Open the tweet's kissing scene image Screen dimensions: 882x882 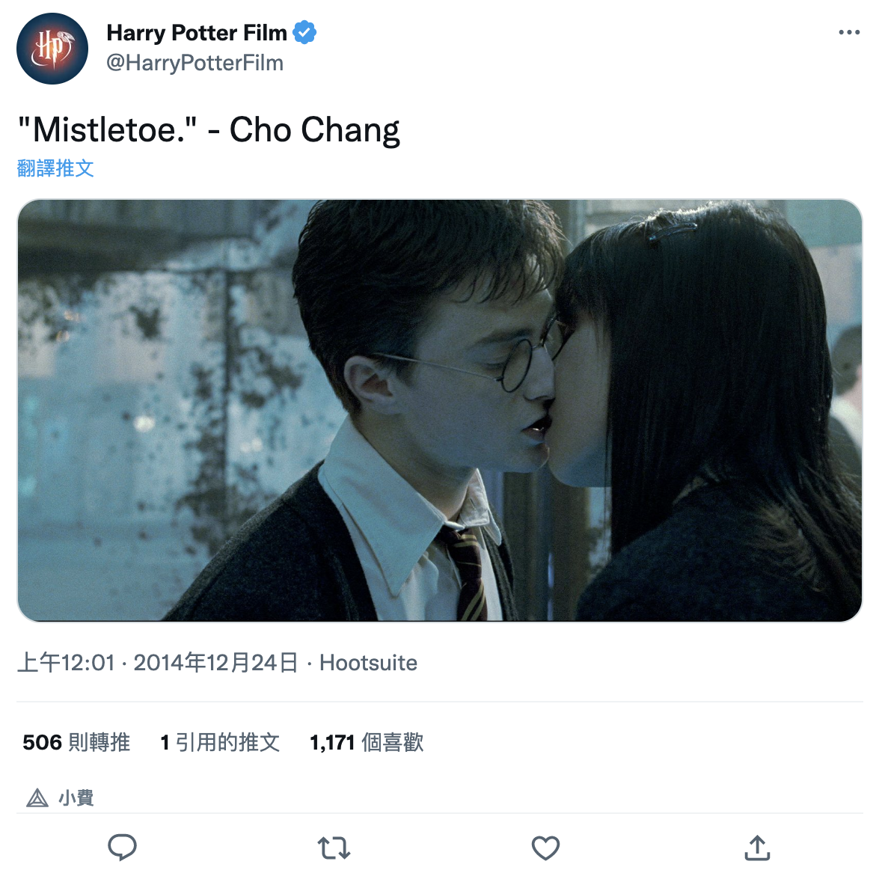click(440, 411)
